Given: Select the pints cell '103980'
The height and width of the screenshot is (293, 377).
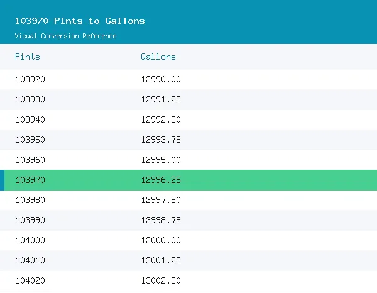Looking at the screenshot, I should coord(30,200).
